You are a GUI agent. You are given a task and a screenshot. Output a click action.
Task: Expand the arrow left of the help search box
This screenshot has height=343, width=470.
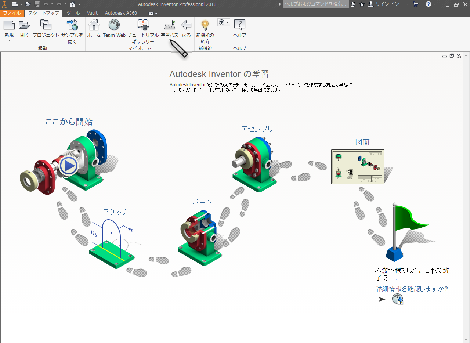(280, 4)
